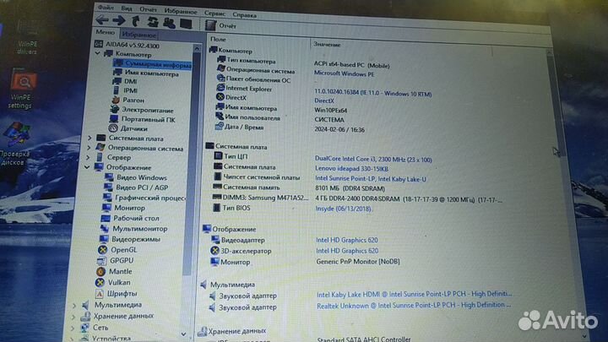Viewport: 608px width, 342px height.
Task: Open Intel Kaby Lake HDMI audio link
Action: click(x=414, y=295)
